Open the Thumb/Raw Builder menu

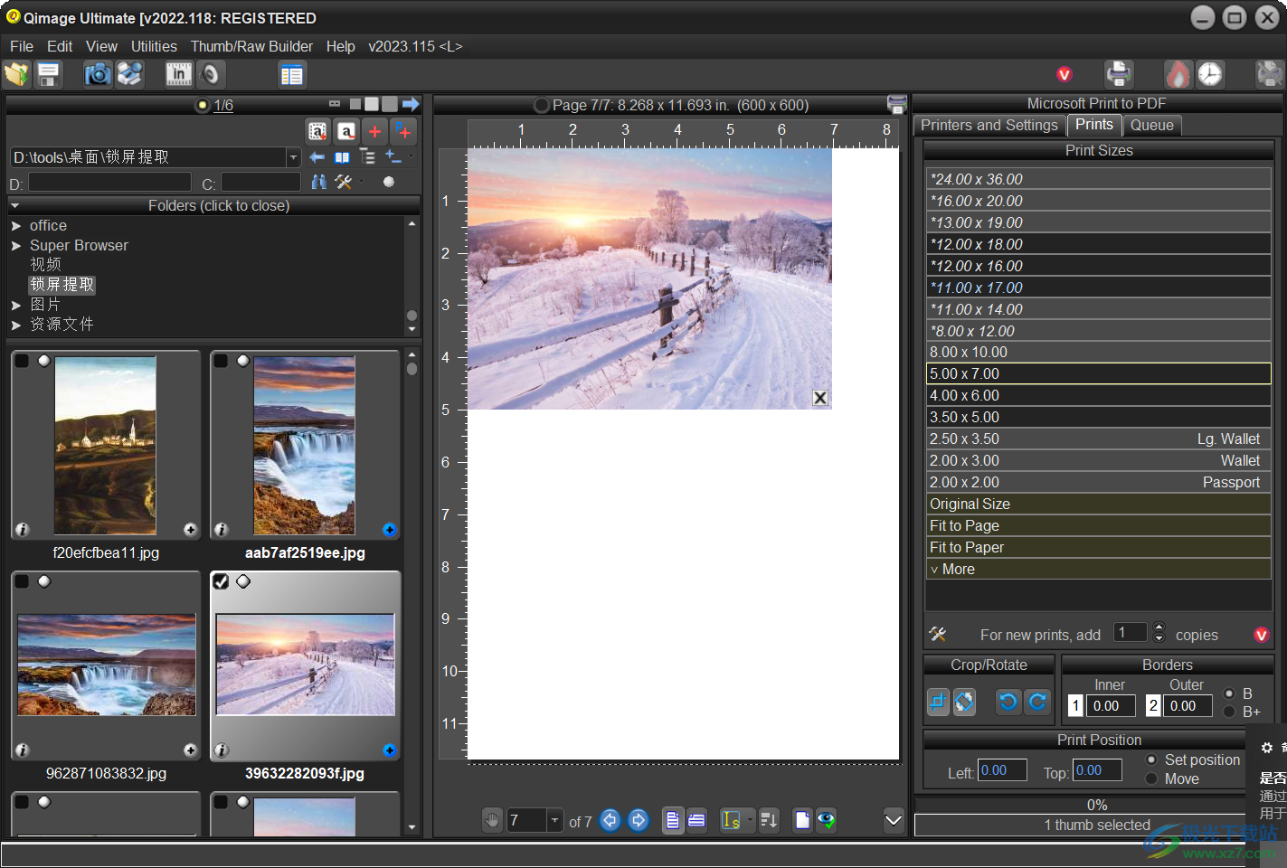(x=251, y=46)
